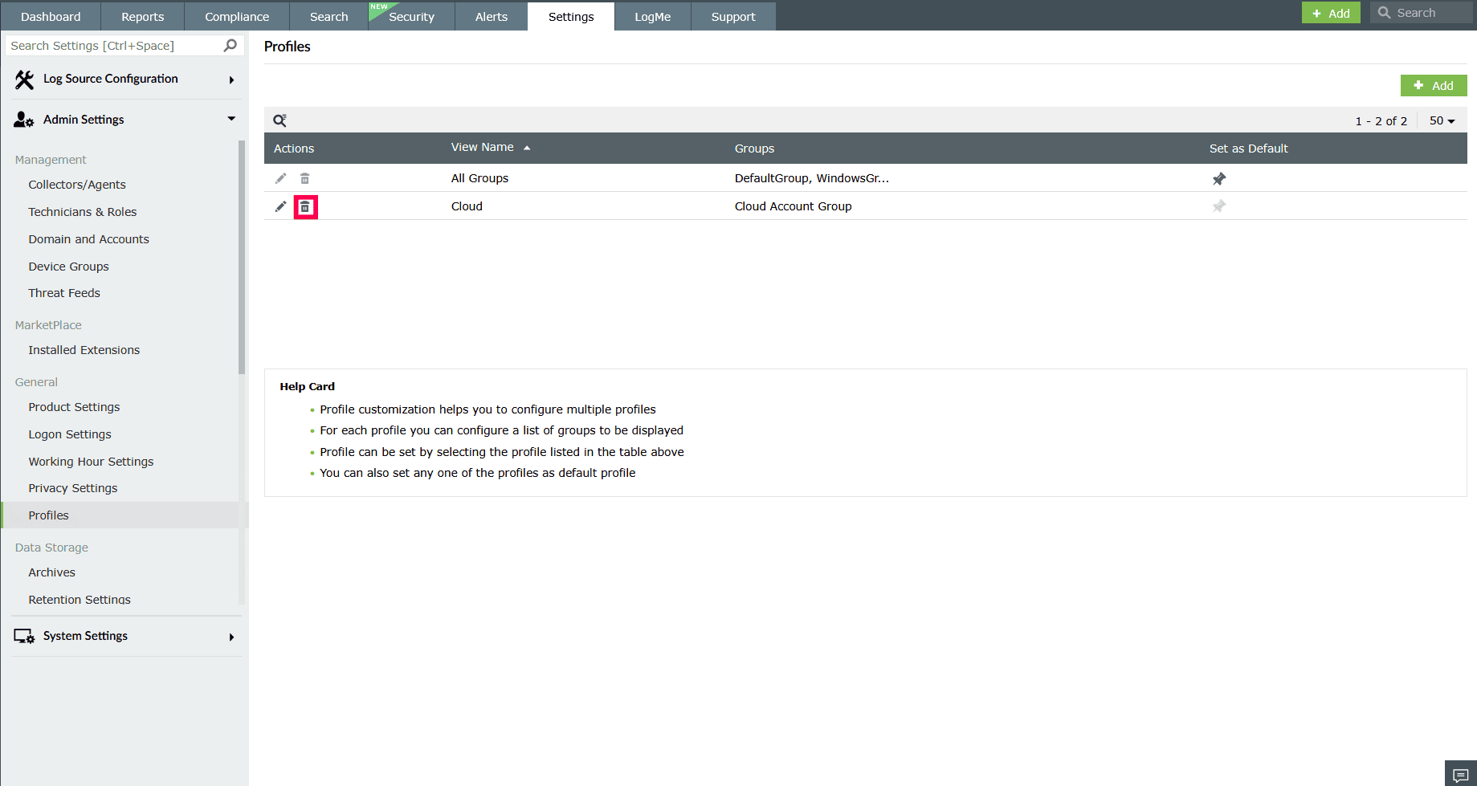Pin Cloud as default profile

tap(1219, 206)
